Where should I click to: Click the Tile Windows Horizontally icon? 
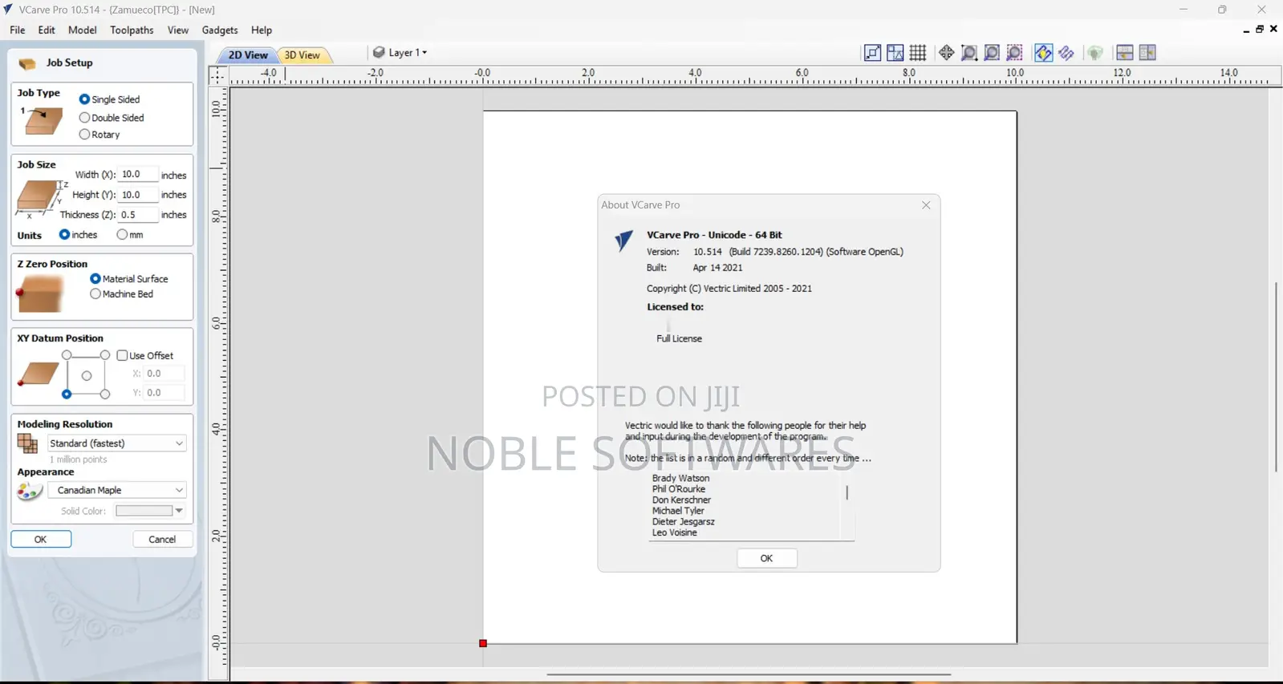point(1125,53)
